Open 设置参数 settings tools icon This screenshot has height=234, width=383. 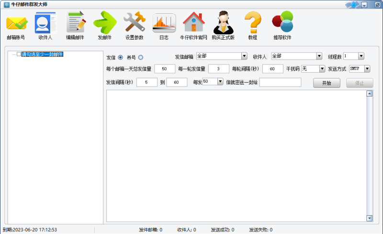[x=134, y=23]
